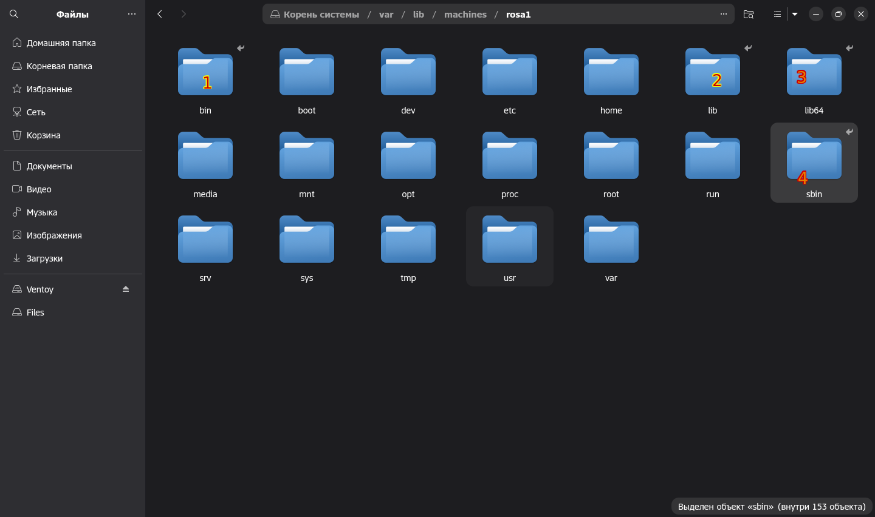Open Корзина trash in sidebar
Image resolution: width=875 pixels, height=517 pixels.
coord(43,135)
